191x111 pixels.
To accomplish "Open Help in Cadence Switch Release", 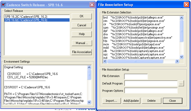I will 81,34.
